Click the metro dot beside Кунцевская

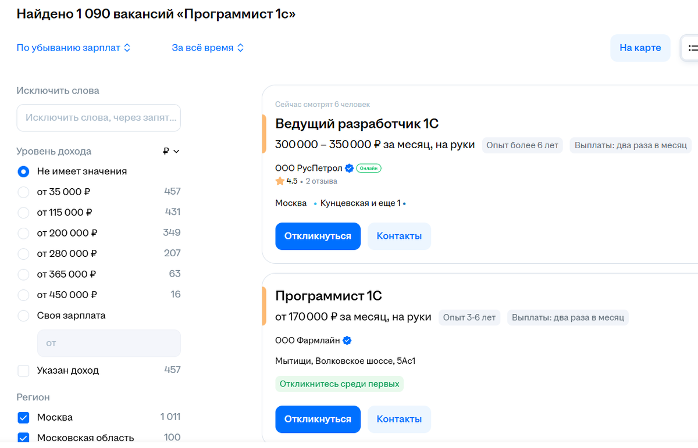tap(315, 203)
